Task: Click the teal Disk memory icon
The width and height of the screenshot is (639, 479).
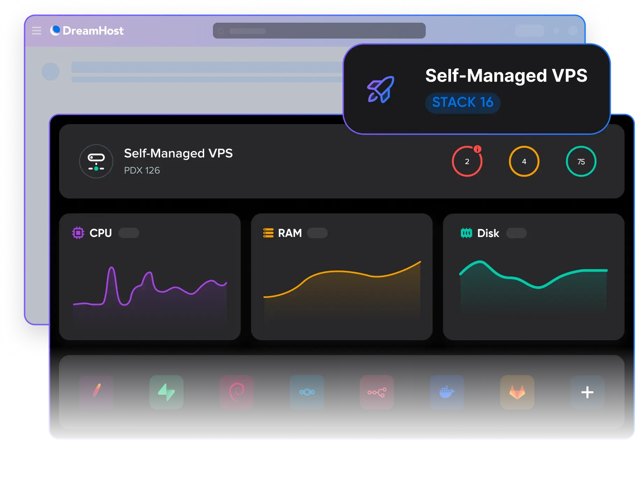Action: click(466, 233)
